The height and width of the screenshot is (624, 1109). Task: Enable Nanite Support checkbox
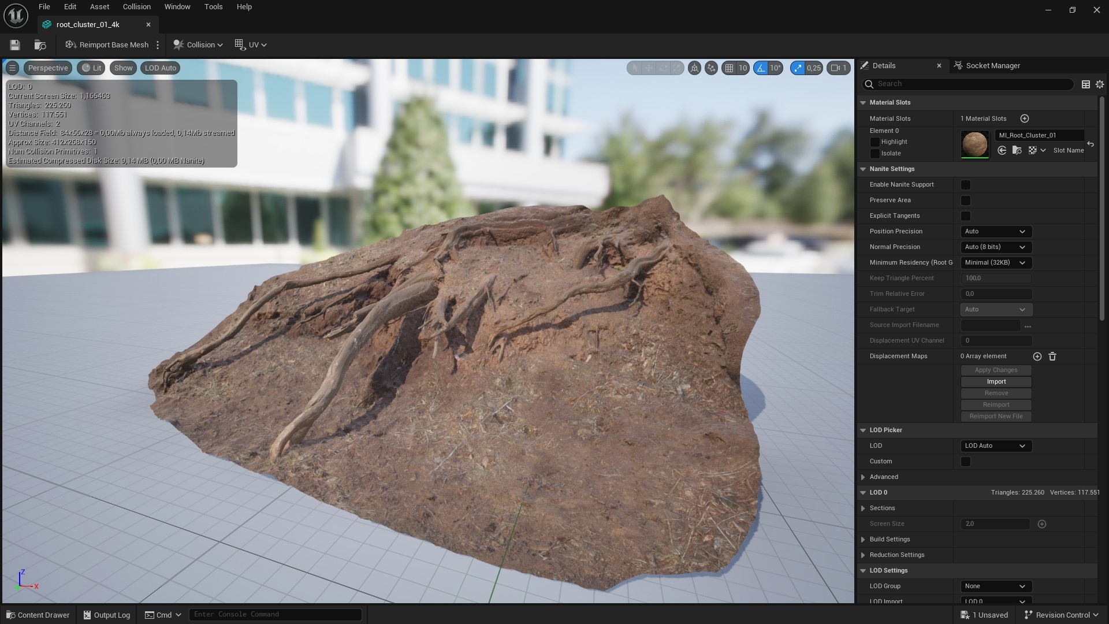(965, 184)
